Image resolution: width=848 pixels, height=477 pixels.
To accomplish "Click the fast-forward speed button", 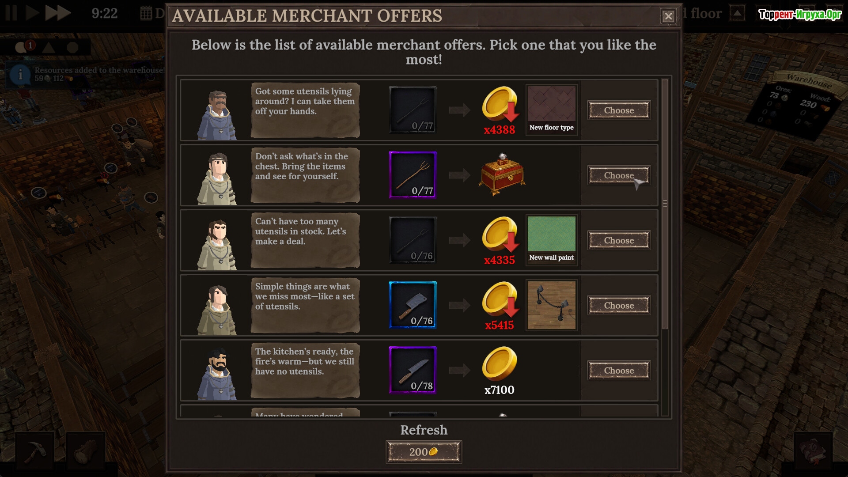I will point(58,13).
